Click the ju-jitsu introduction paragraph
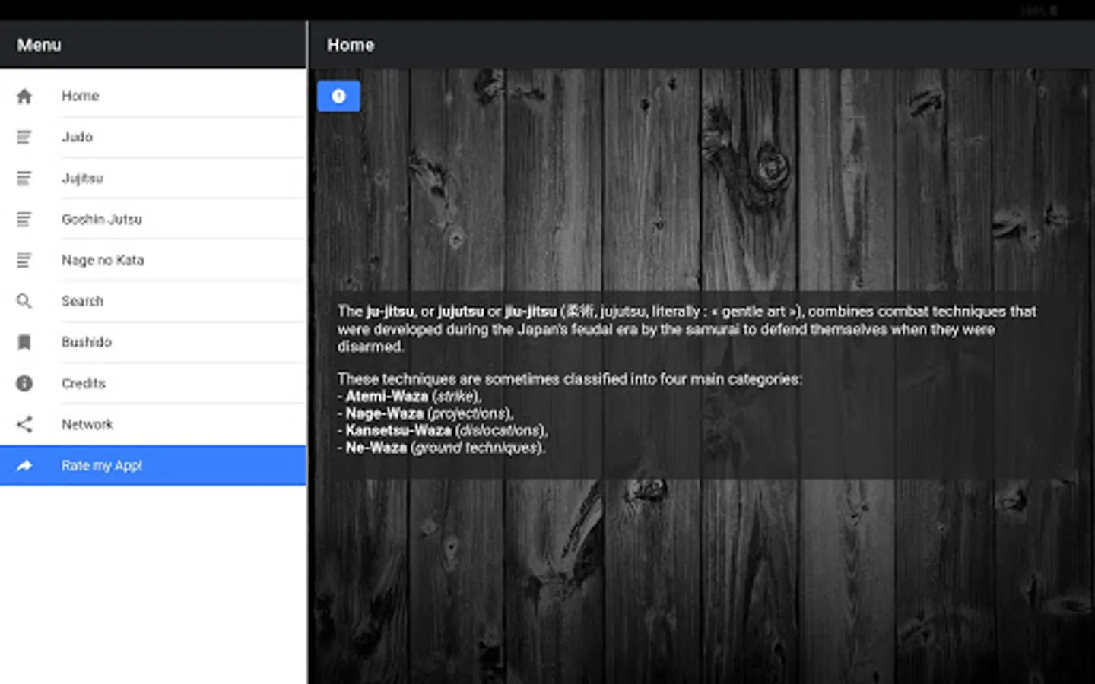This screenshot has height=684, width=1095. point(687,328)
